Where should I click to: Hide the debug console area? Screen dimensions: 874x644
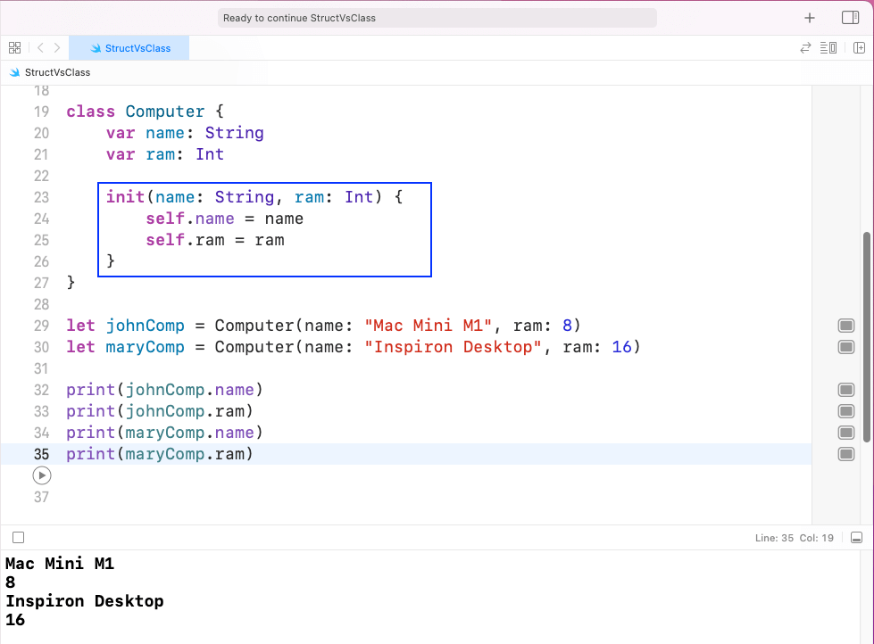[856, 538]
